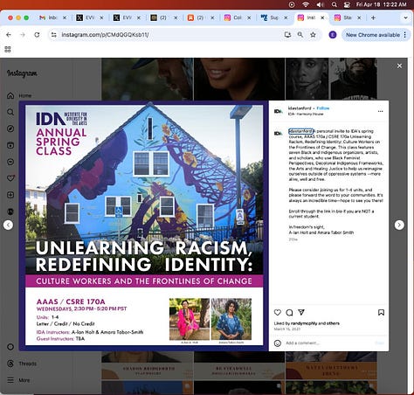Open Create new post icon in sidebar
The height and width of the screenshot is (395, 414).
(10, 195)
